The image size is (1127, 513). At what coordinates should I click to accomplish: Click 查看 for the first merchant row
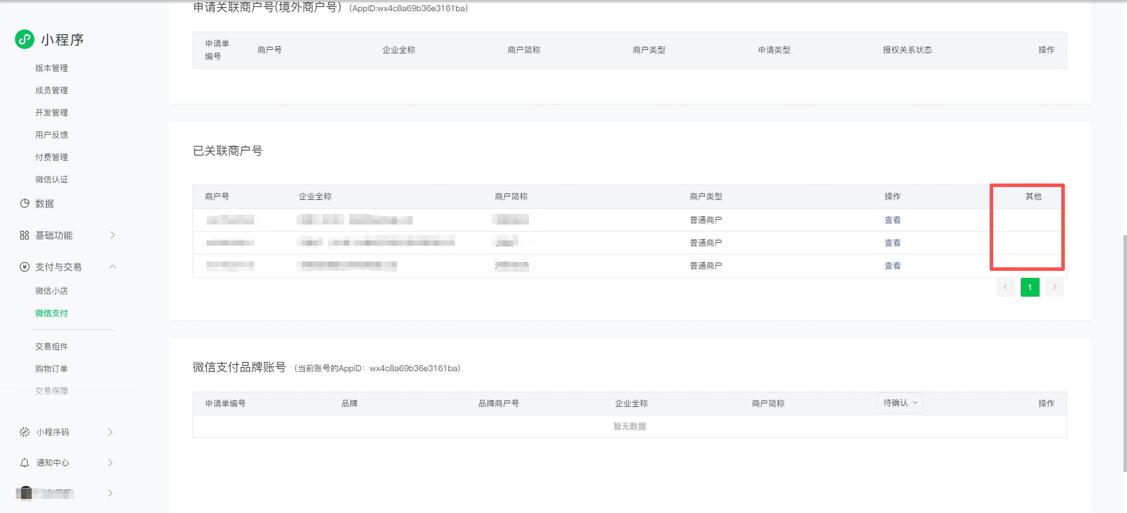tap(893, 220)
